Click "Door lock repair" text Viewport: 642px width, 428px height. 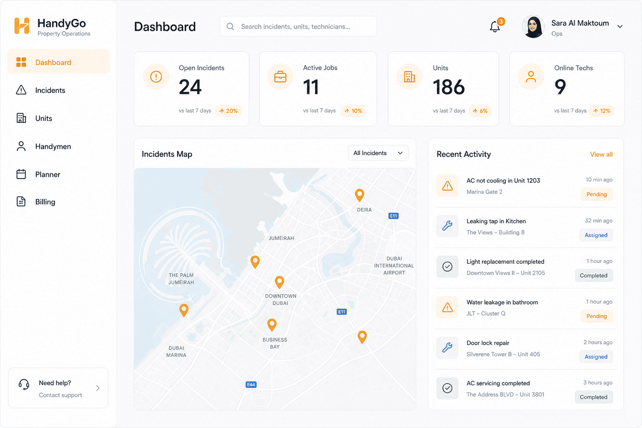point(488,343)
